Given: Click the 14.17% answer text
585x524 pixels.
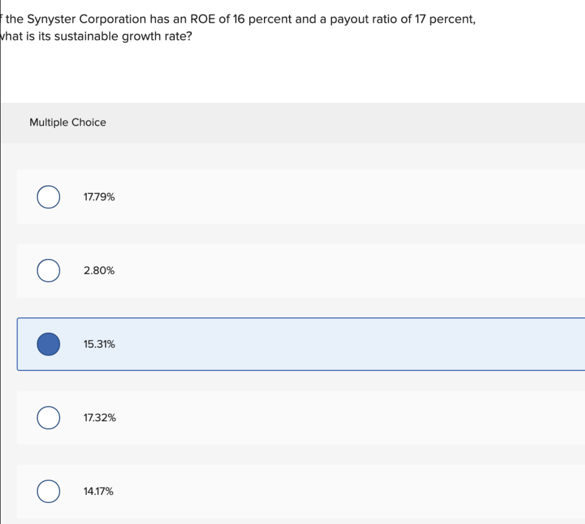Looking at the screenshot, I should point(98,491).
